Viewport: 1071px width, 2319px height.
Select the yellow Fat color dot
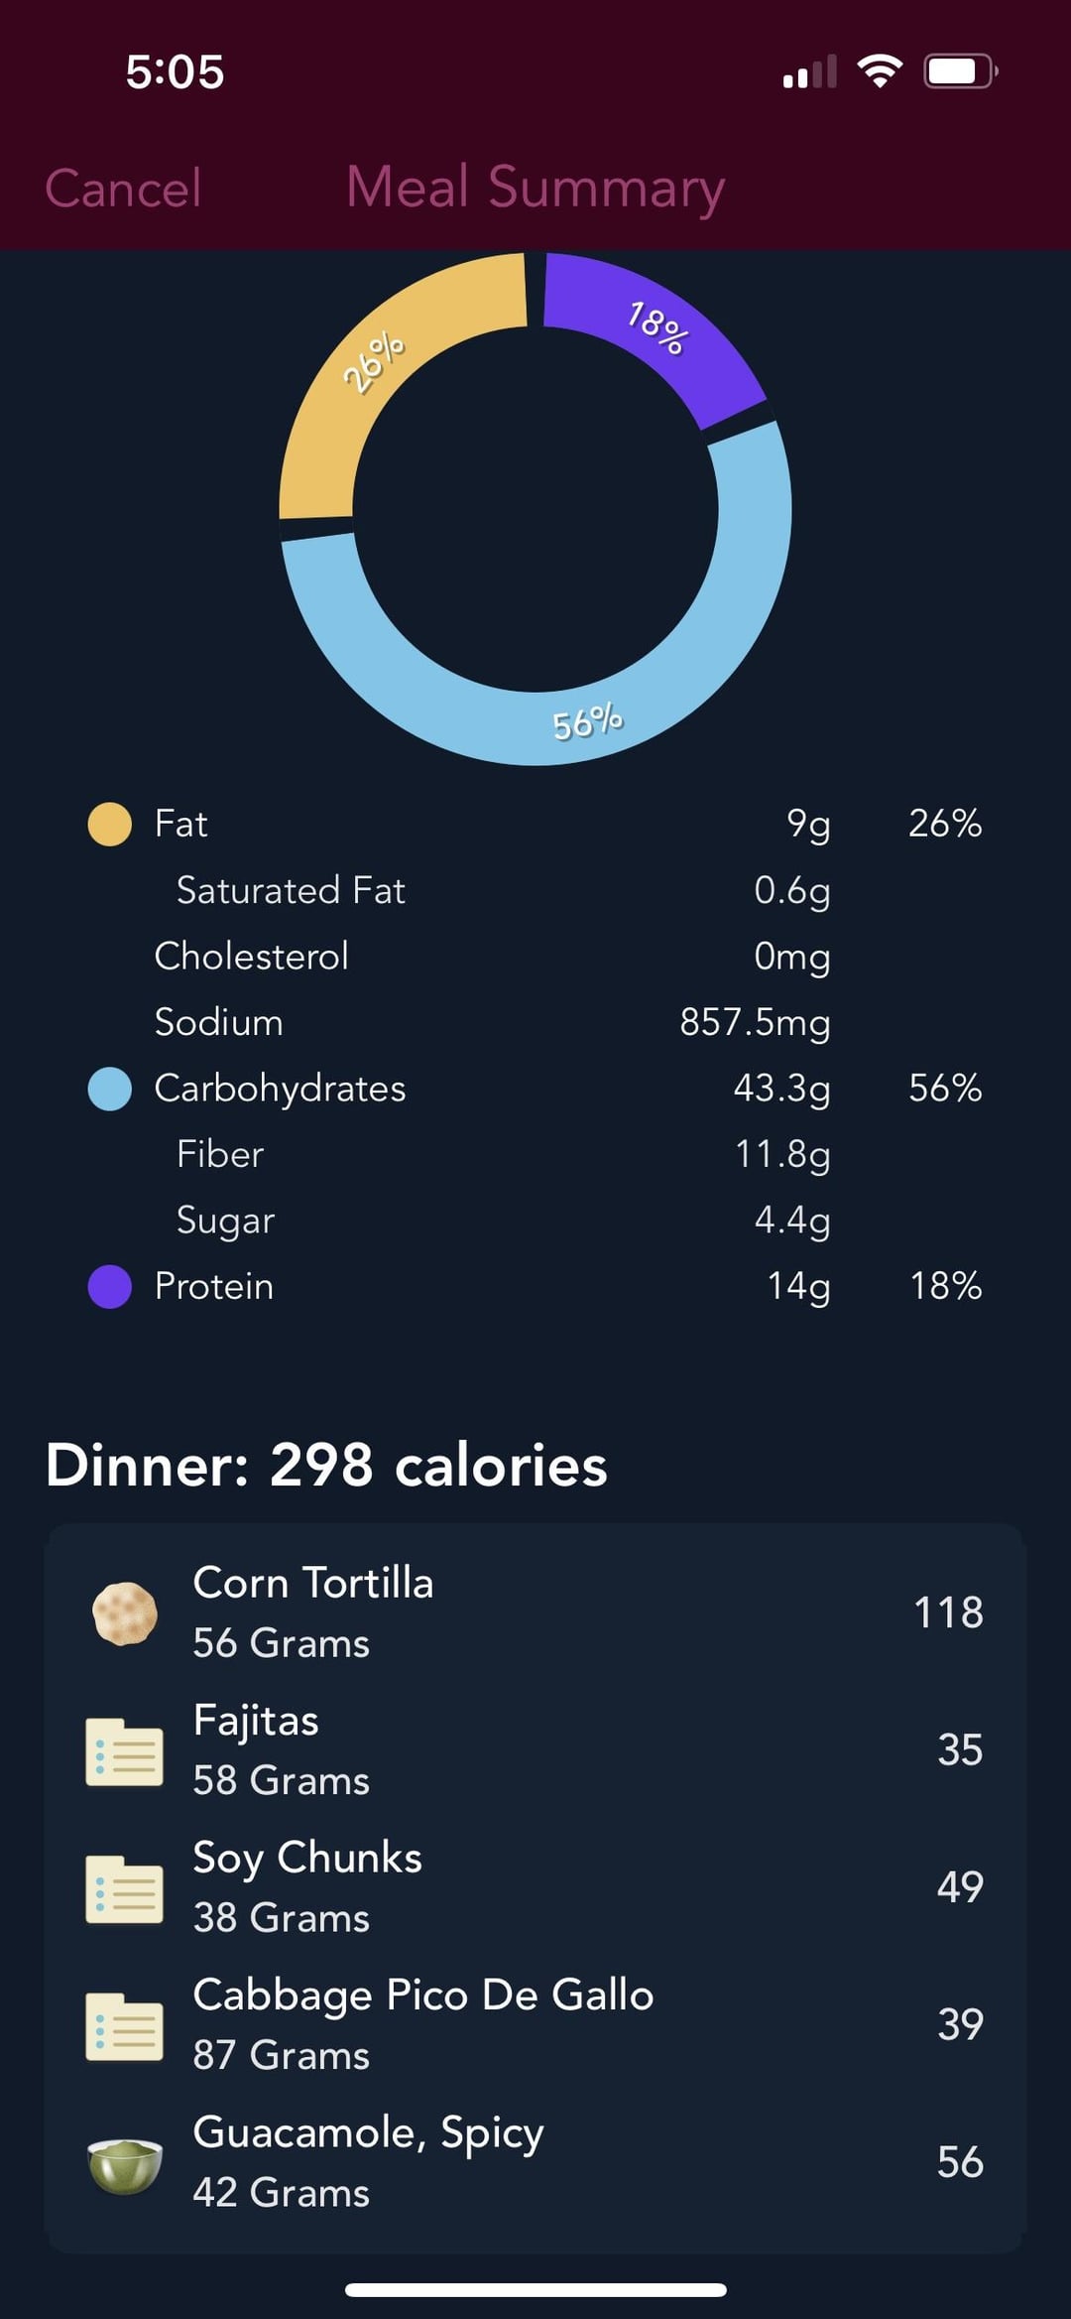(x=110, y=824)
